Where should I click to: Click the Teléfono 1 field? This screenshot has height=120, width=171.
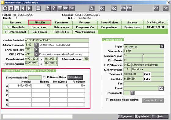[133, 74]
